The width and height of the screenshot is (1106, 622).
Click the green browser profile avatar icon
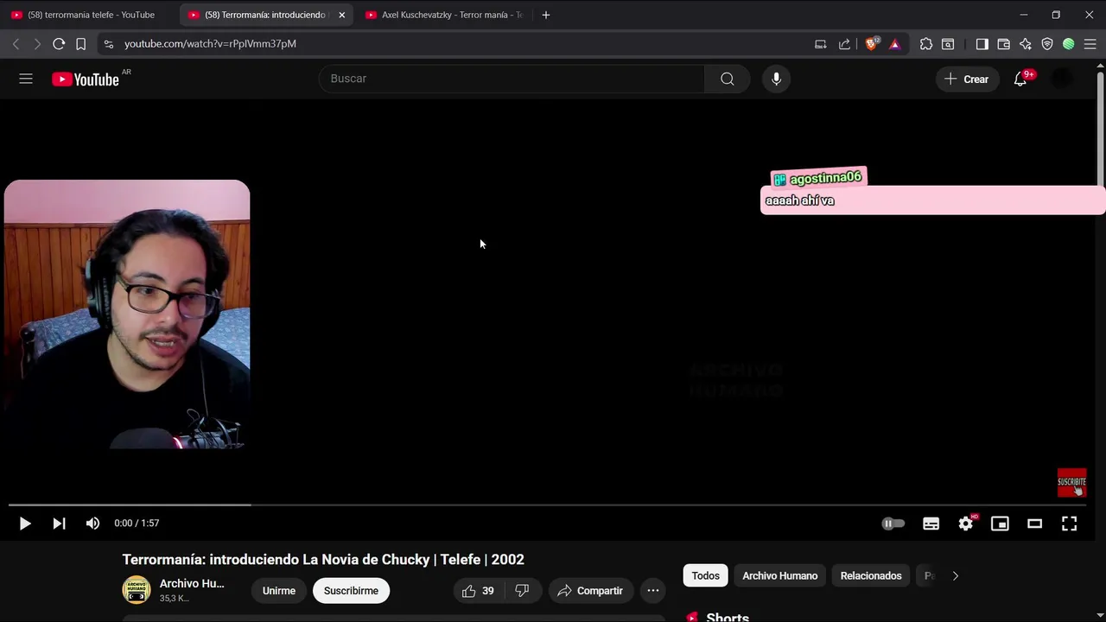[x=1069, y=44]
